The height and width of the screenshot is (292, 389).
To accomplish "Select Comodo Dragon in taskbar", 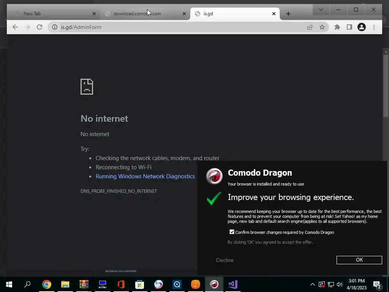I will [214, 284].
